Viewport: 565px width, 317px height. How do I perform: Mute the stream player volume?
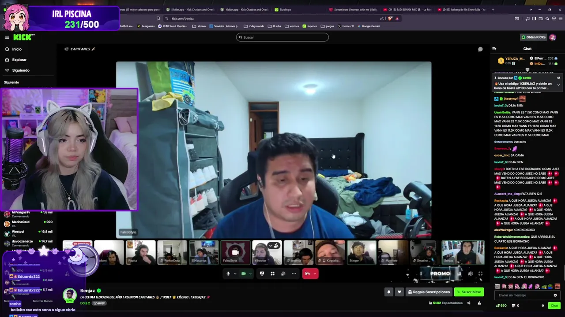470,273
